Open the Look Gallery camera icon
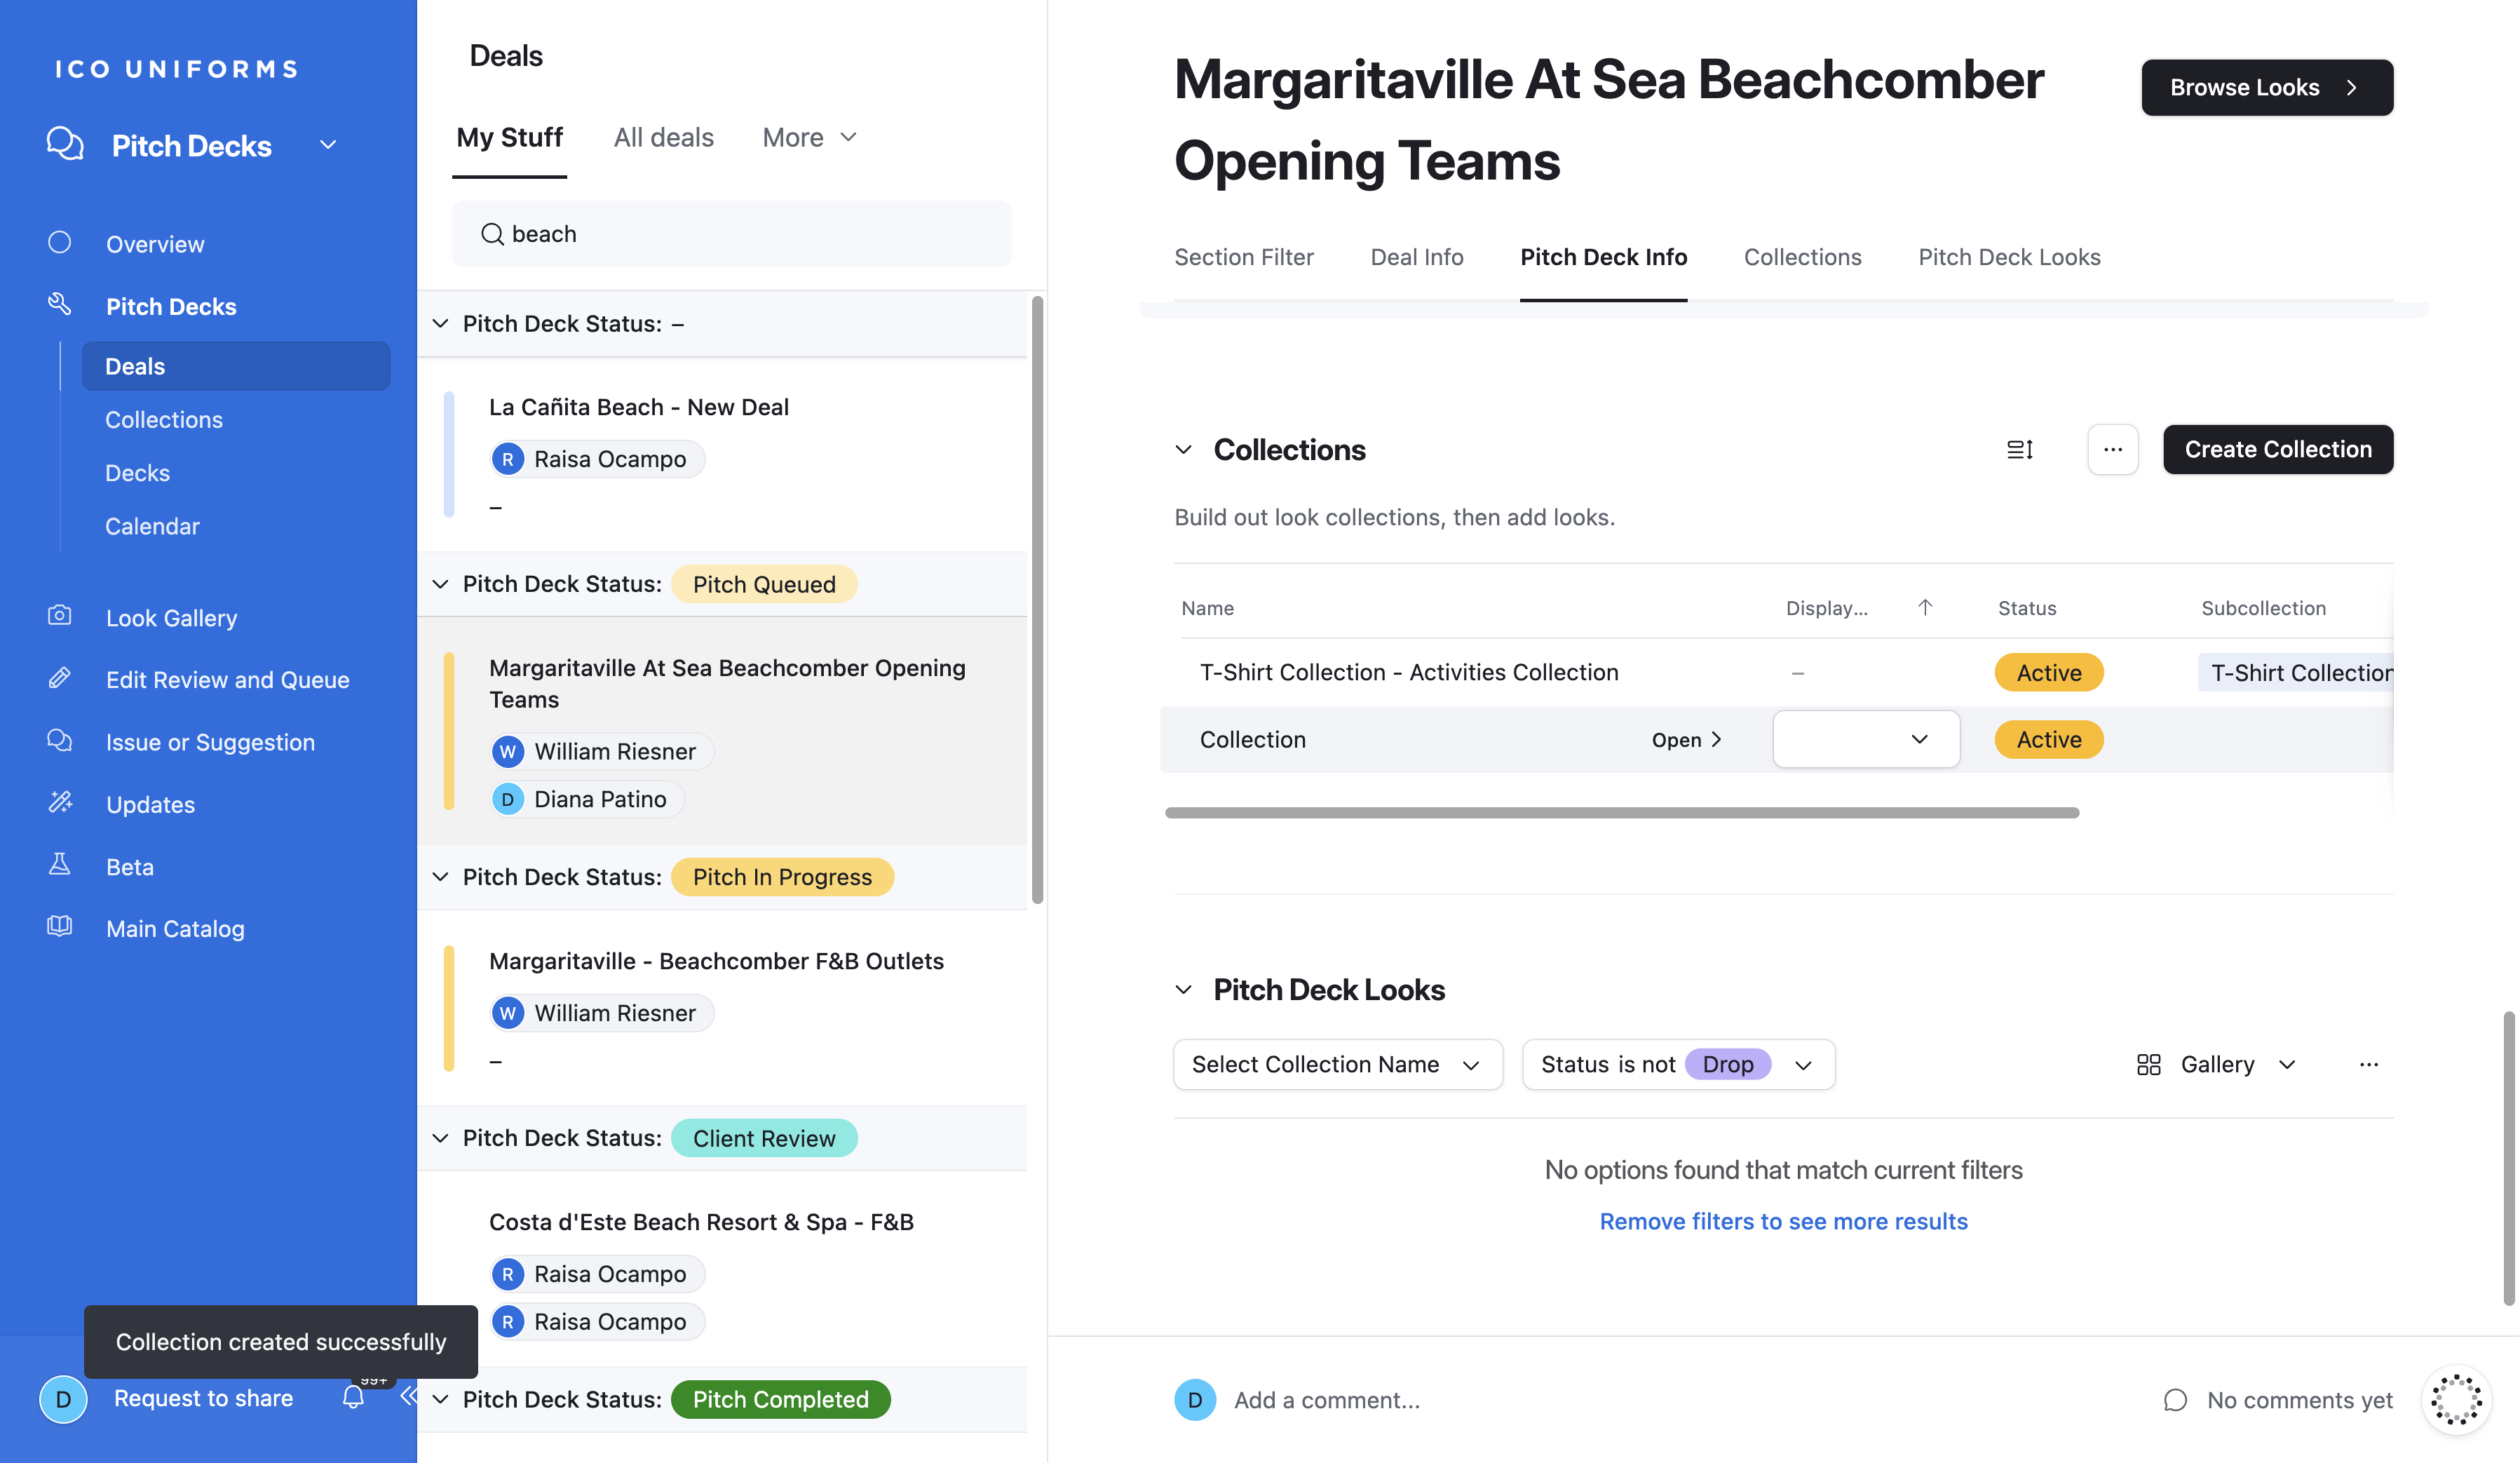2520x1463 pixels. [x=60, y=616]
